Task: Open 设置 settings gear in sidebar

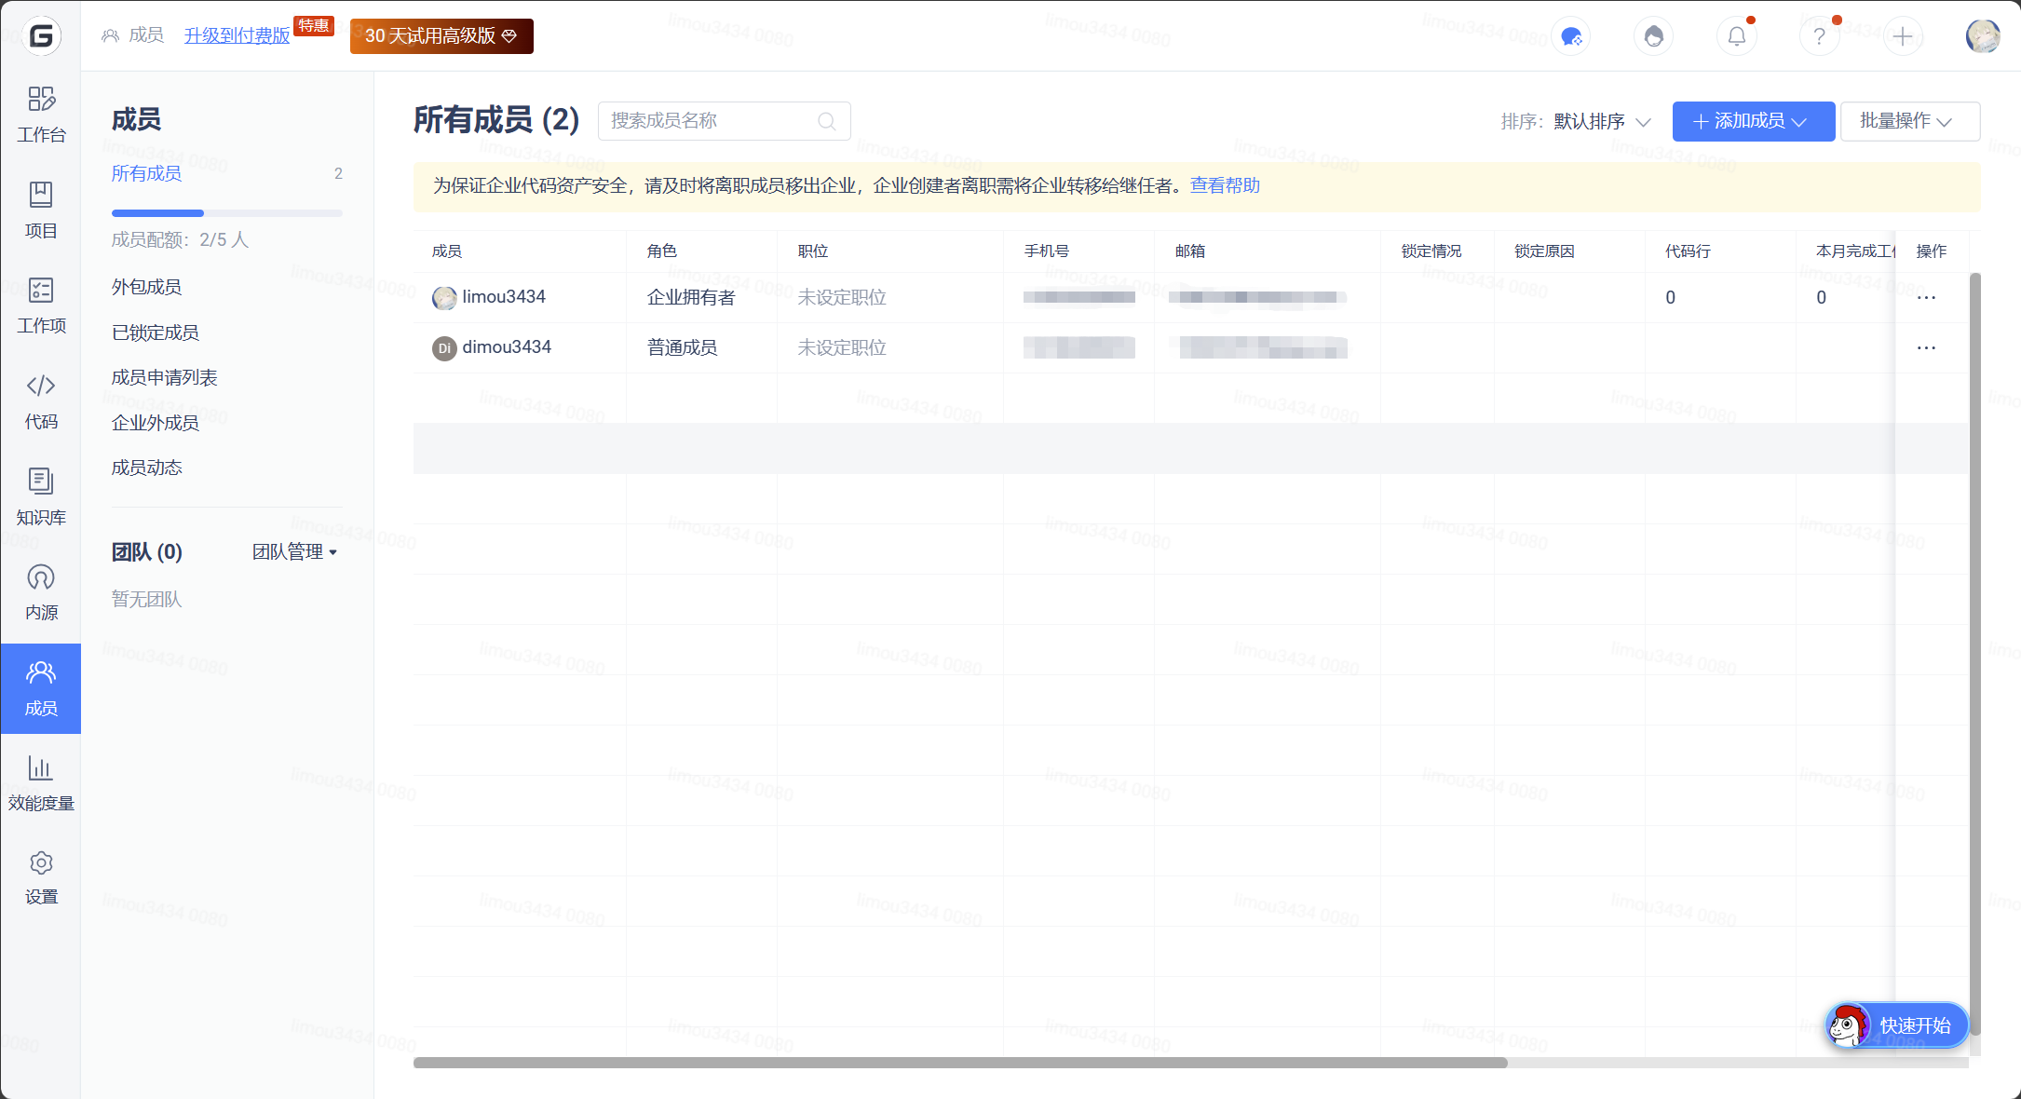Action: click(41, 878)
